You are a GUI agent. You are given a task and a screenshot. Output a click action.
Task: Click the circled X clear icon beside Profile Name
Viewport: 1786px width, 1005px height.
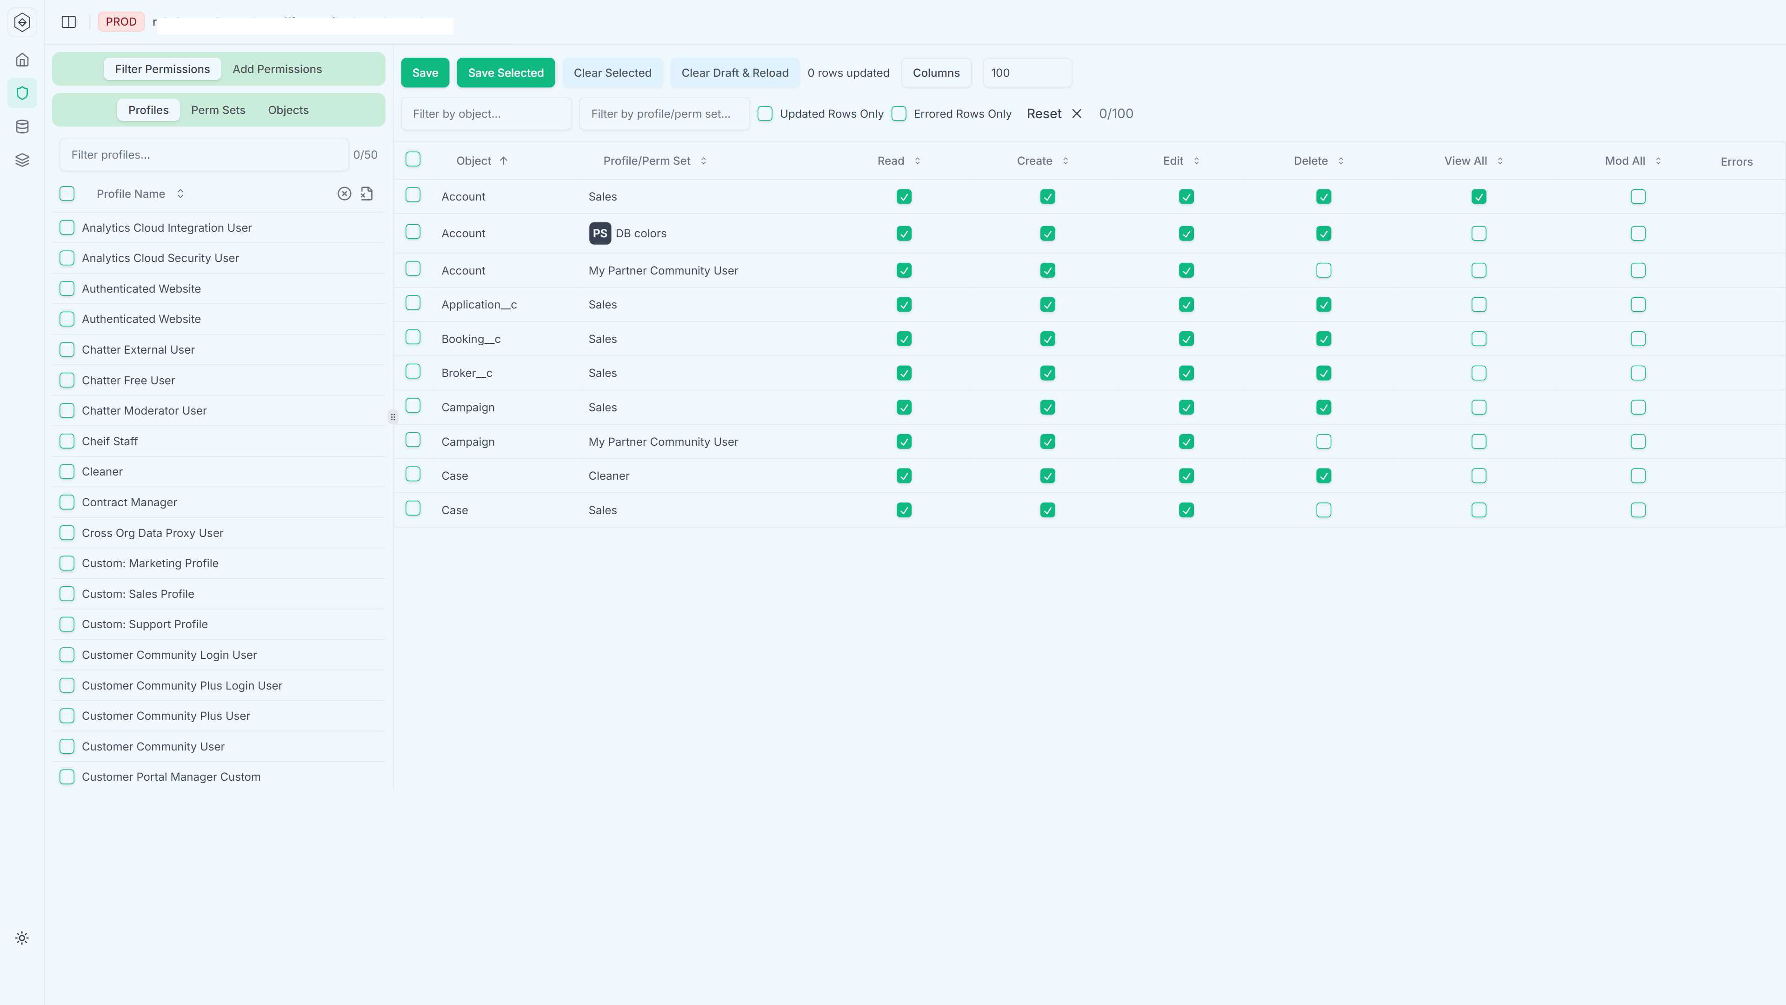[345, 194]
